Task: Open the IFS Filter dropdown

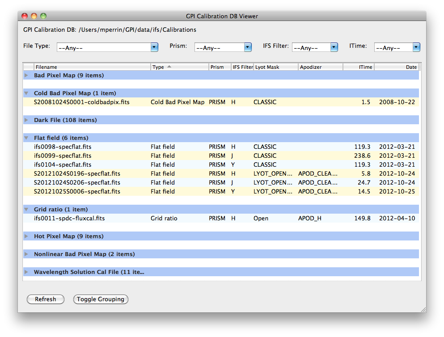Action: tap(334, 47)
